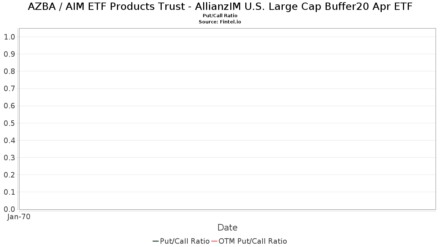
Task: Click the 0.3 y-axis label
Action: coord(9,158)
